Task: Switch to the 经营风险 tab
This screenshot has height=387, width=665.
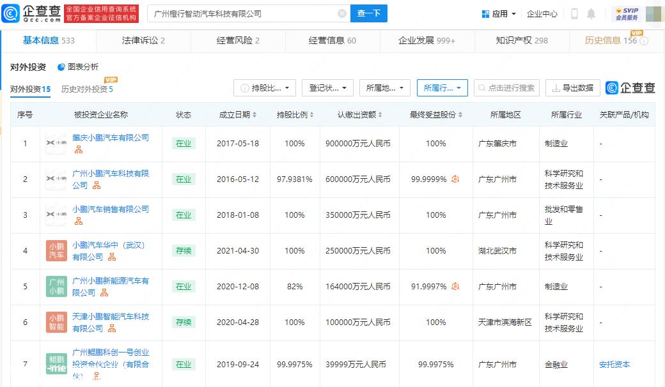Action: [x=238, y=41]
